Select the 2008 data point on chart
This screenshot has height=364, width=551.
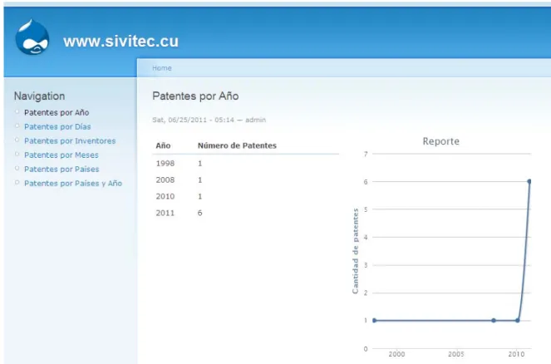[494, 321]
